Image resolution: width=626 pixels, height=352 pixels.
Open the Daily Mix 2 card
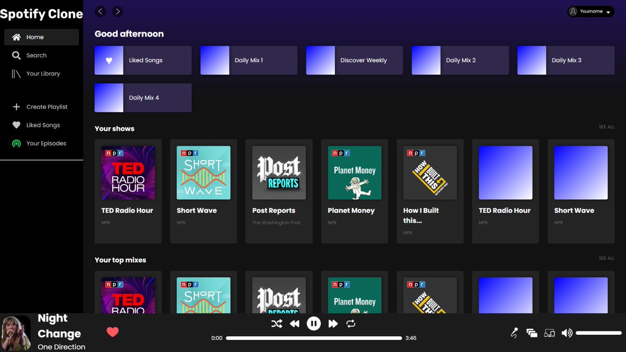click(x=460, y=60)
